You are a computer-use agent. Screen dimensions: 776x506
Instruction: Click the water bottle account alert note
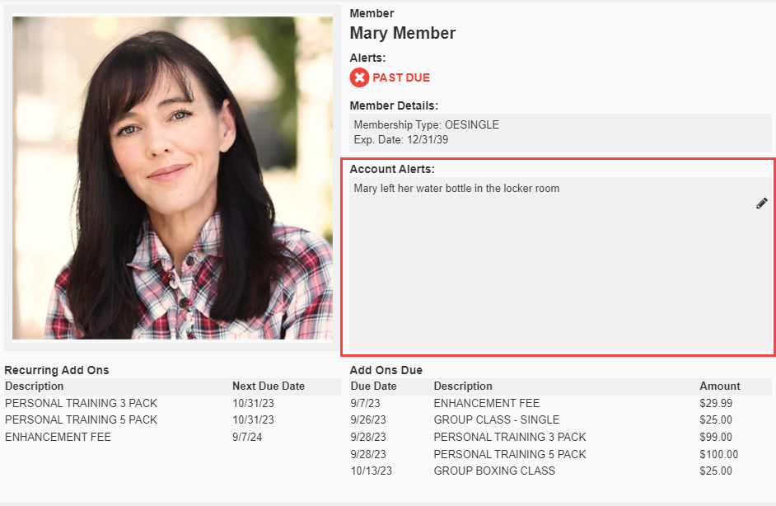(x=456, y=189)
